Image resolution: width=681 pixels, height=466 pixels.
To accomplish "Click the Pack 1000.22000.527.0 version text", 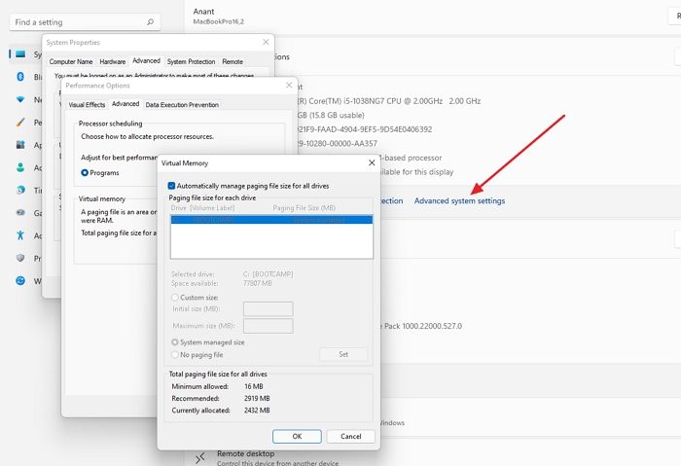I will tap(423, 326).
